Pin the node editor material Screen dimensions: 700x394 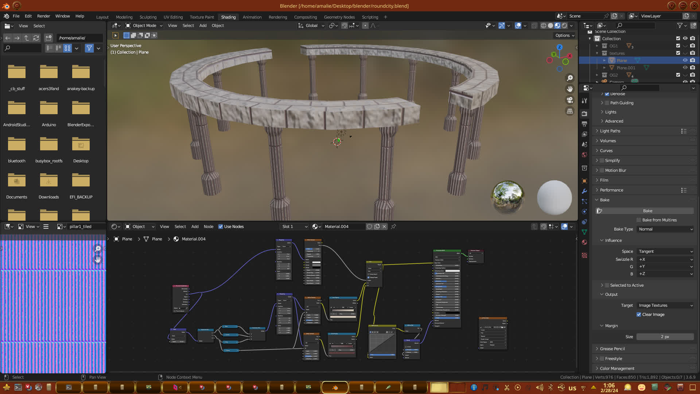click(393, 227)
